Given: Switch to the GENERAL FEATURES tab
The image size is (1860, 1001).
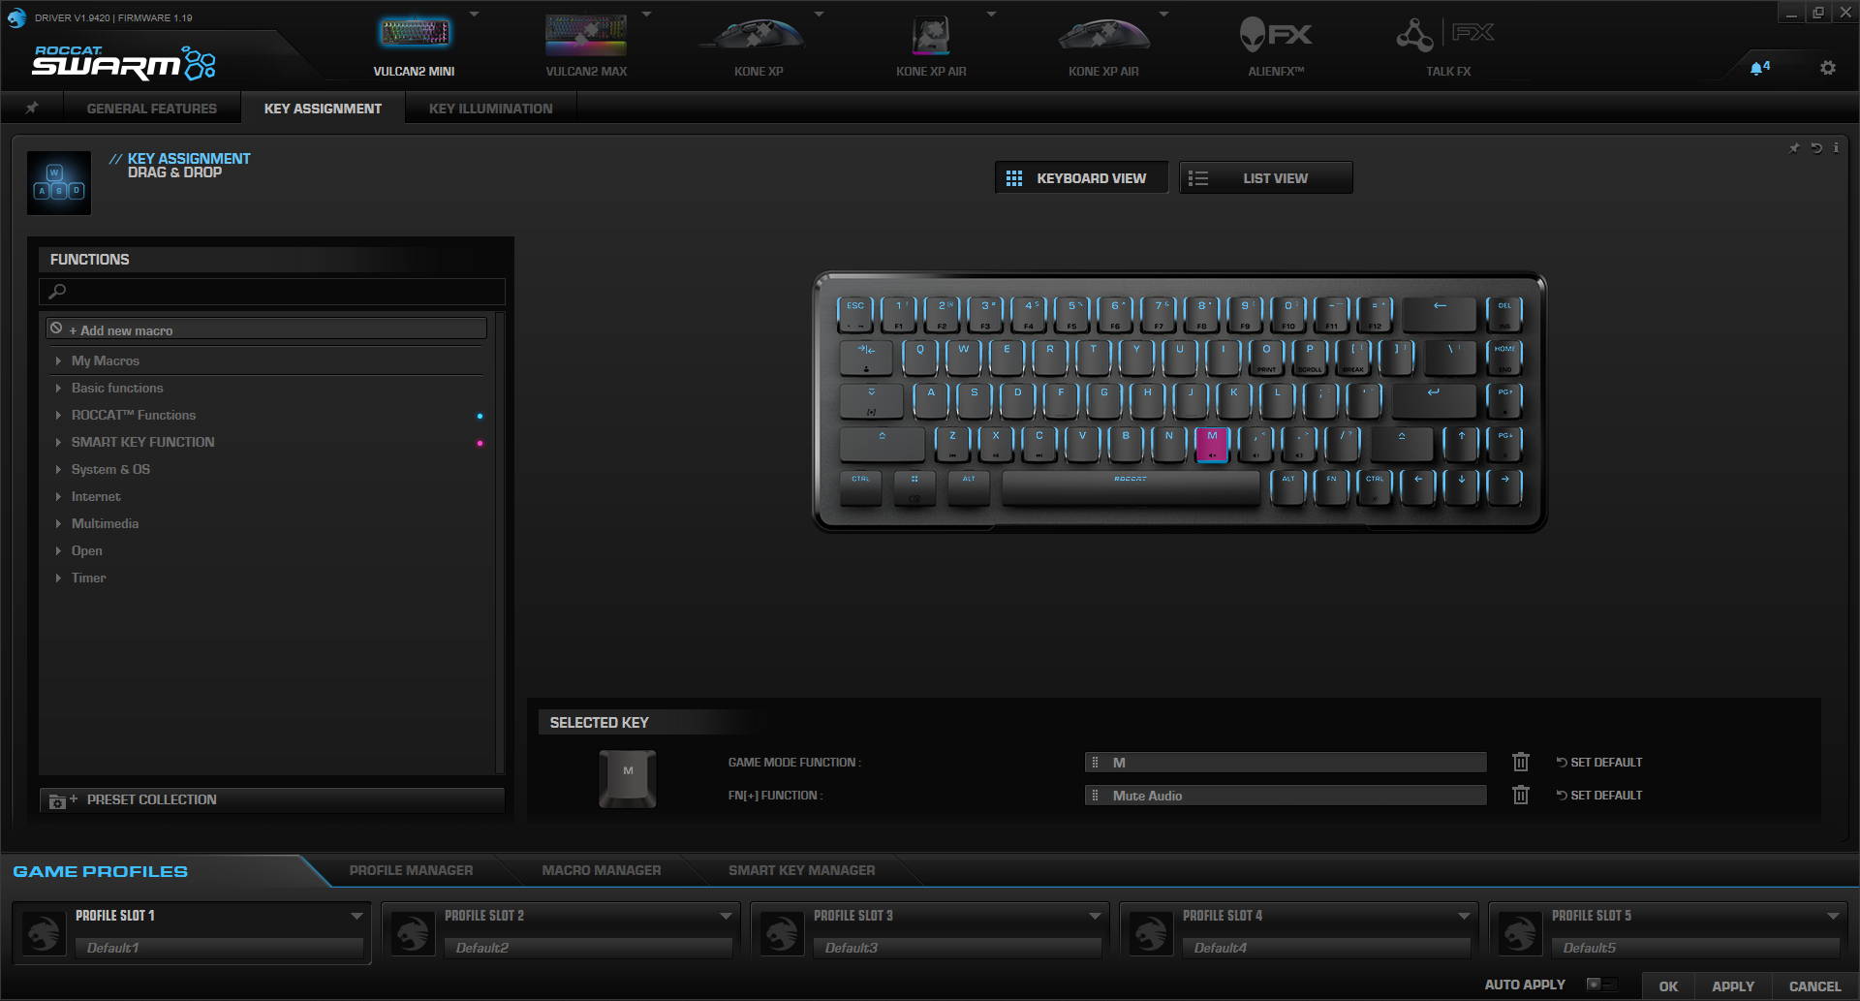Looking at the screenshot, I should tap(152, 109).
